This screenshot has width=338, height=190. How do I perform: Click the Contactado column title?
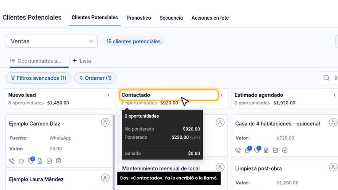[136, 95]
